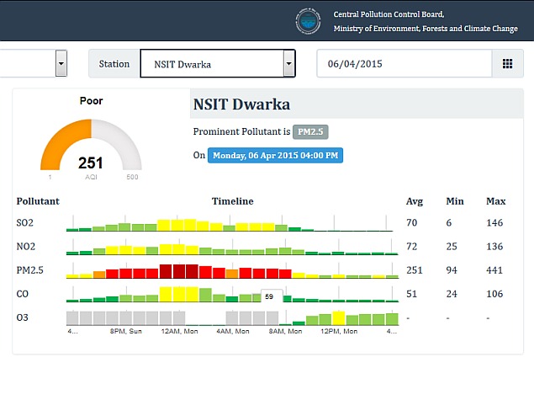Click Ministry of Environment, Forests and Climate Change text
The height and width of the screenshot is (400, 534).
(x=426, y=29)
